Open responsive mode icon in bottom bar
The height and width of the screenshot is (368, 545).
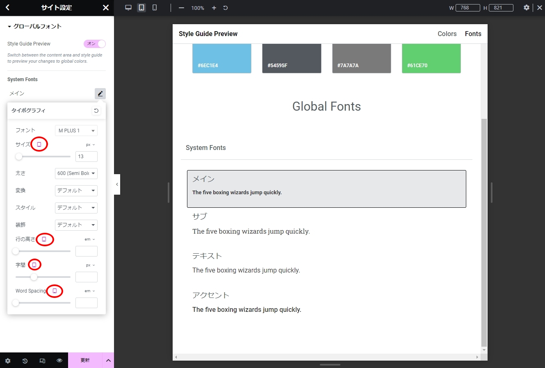[42, 361]
